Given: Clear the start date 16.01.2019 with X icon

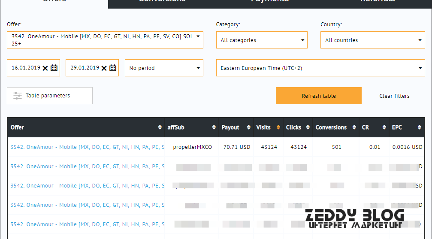Looking at the screenshot, I should (45, 68).
